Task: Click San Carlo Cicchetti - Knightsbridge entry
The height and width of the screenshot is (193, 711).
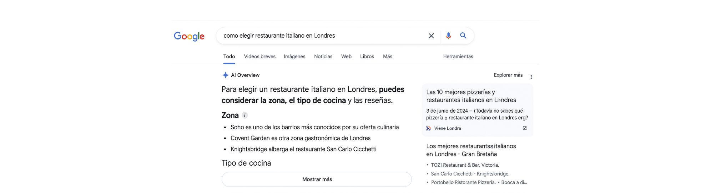Action: 470,174
